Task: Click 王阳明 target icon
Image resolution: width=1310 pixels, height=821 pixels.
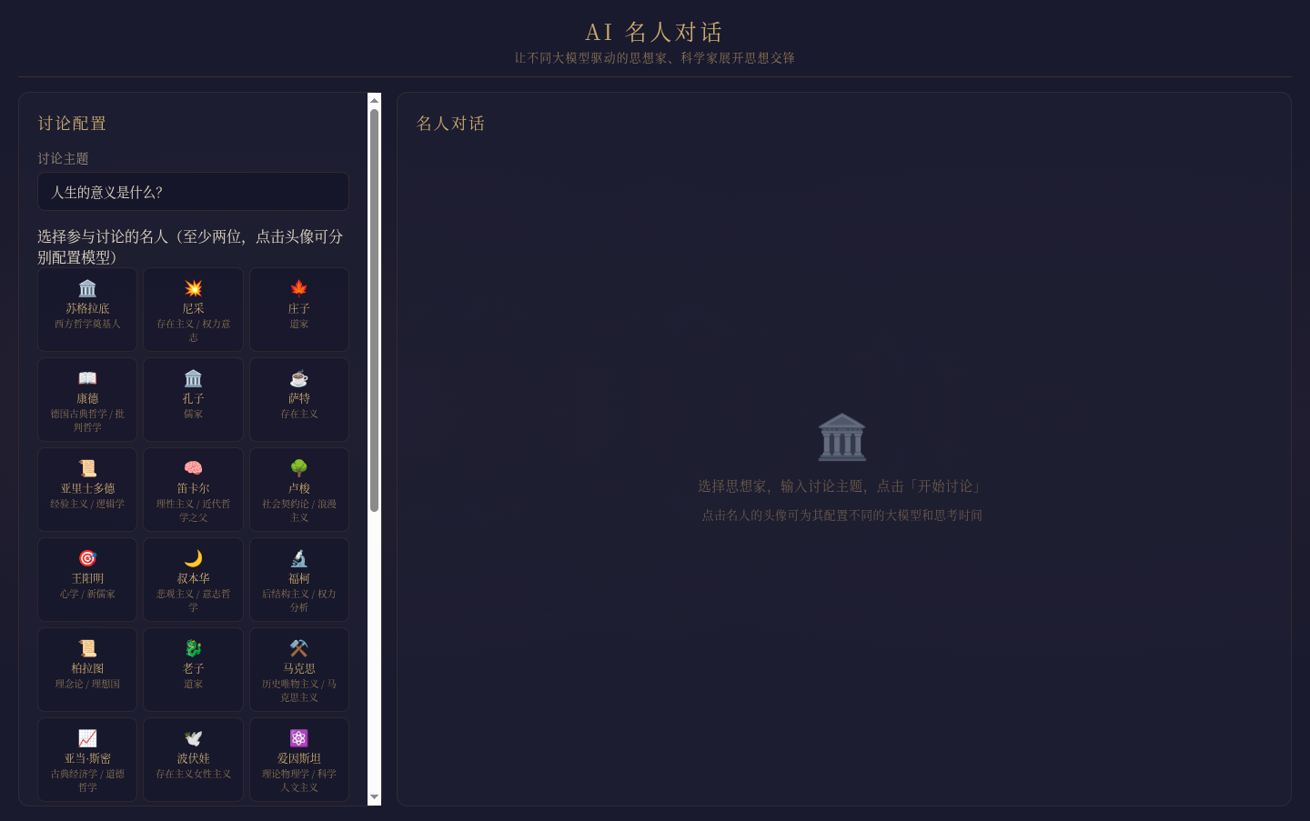Action: coord(87,558)
